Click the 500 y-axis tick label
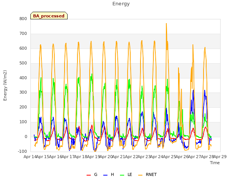 pos(23,63)
